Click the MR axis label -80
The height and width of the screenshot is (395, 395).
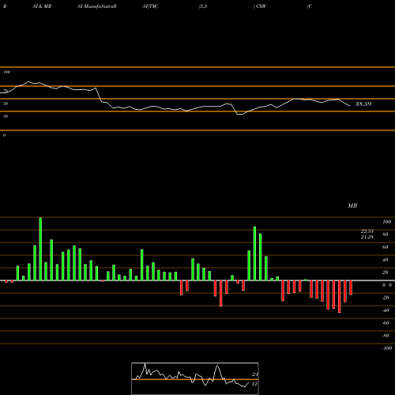(x=386, y=336)
